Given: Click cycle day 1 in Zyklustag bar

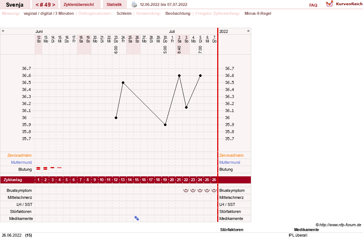Looking at the screenshot, I should [x=38, y=180].
